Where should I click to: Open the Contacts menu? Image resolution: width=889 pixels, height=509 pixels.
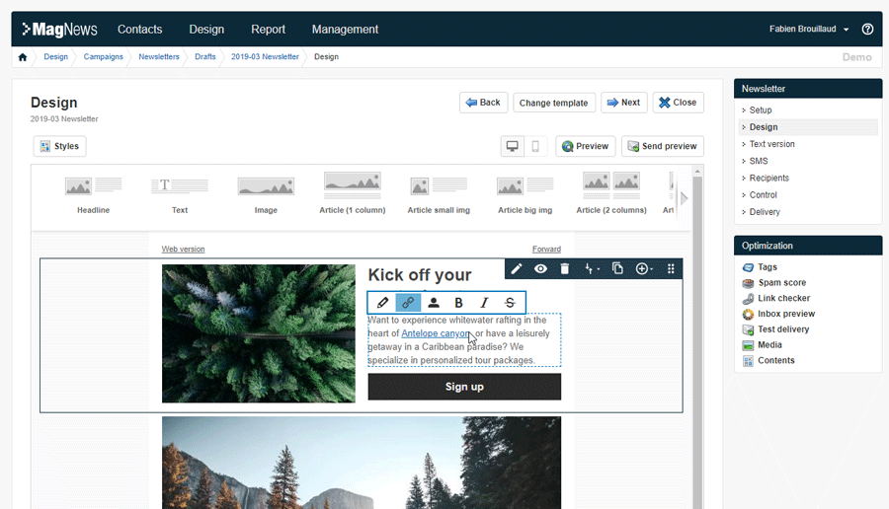coord(139,30)
